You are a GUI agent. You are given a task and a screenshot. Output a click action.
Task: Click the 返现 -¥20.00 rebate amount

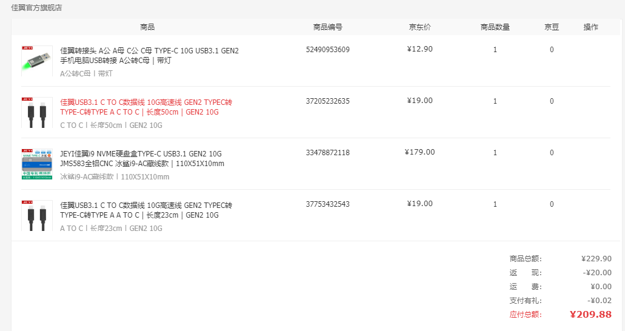(597, 272)
